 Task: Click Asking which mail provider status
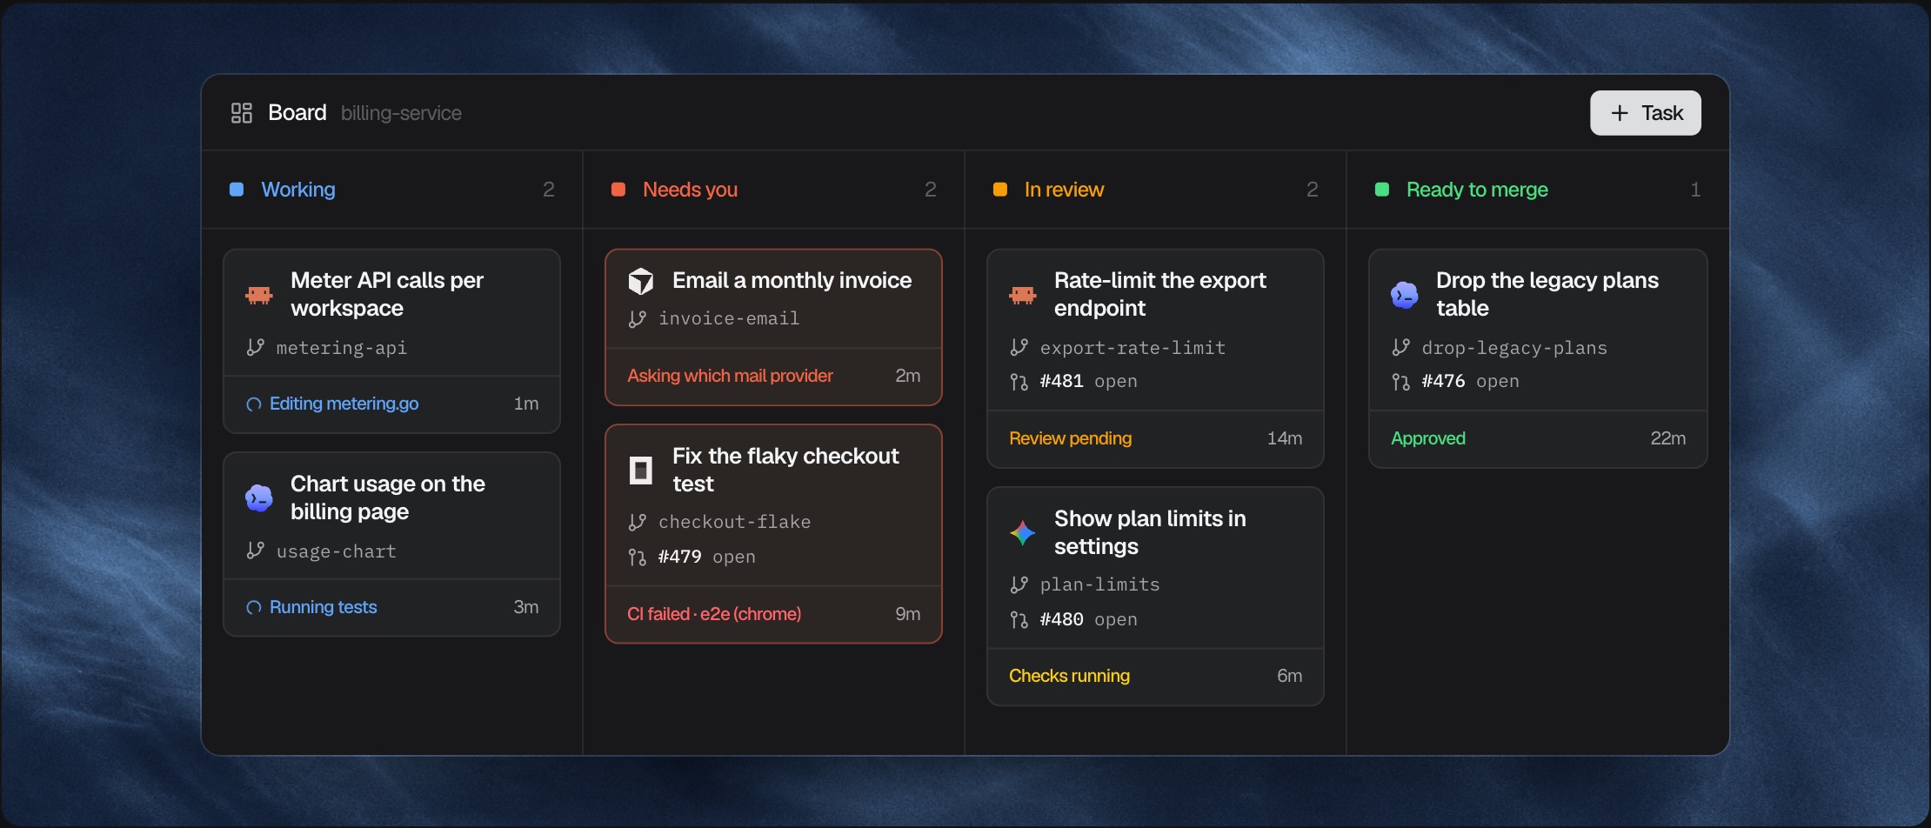(x=730, y=376)
